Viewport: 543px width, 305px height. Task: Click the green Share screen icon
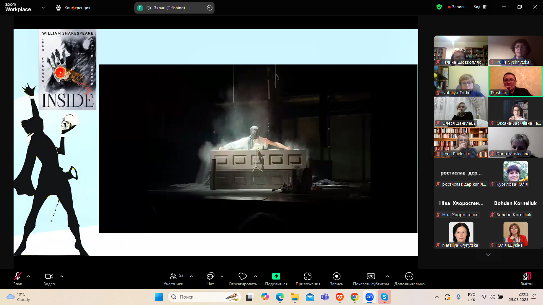pyautogui.click(x=276, y=277)
